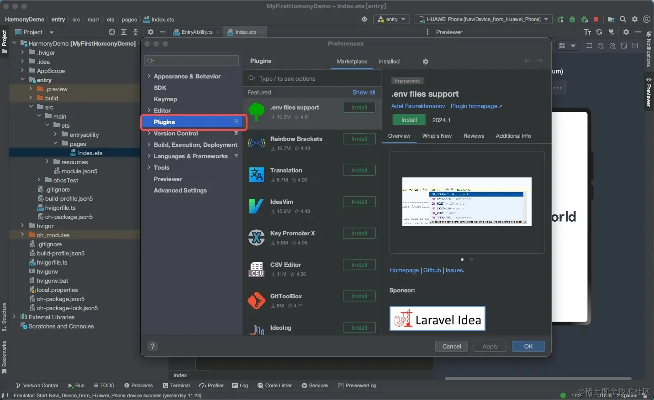
Task: Expand Languages & Frameworks settings
Action: click(x=149, y=156)
